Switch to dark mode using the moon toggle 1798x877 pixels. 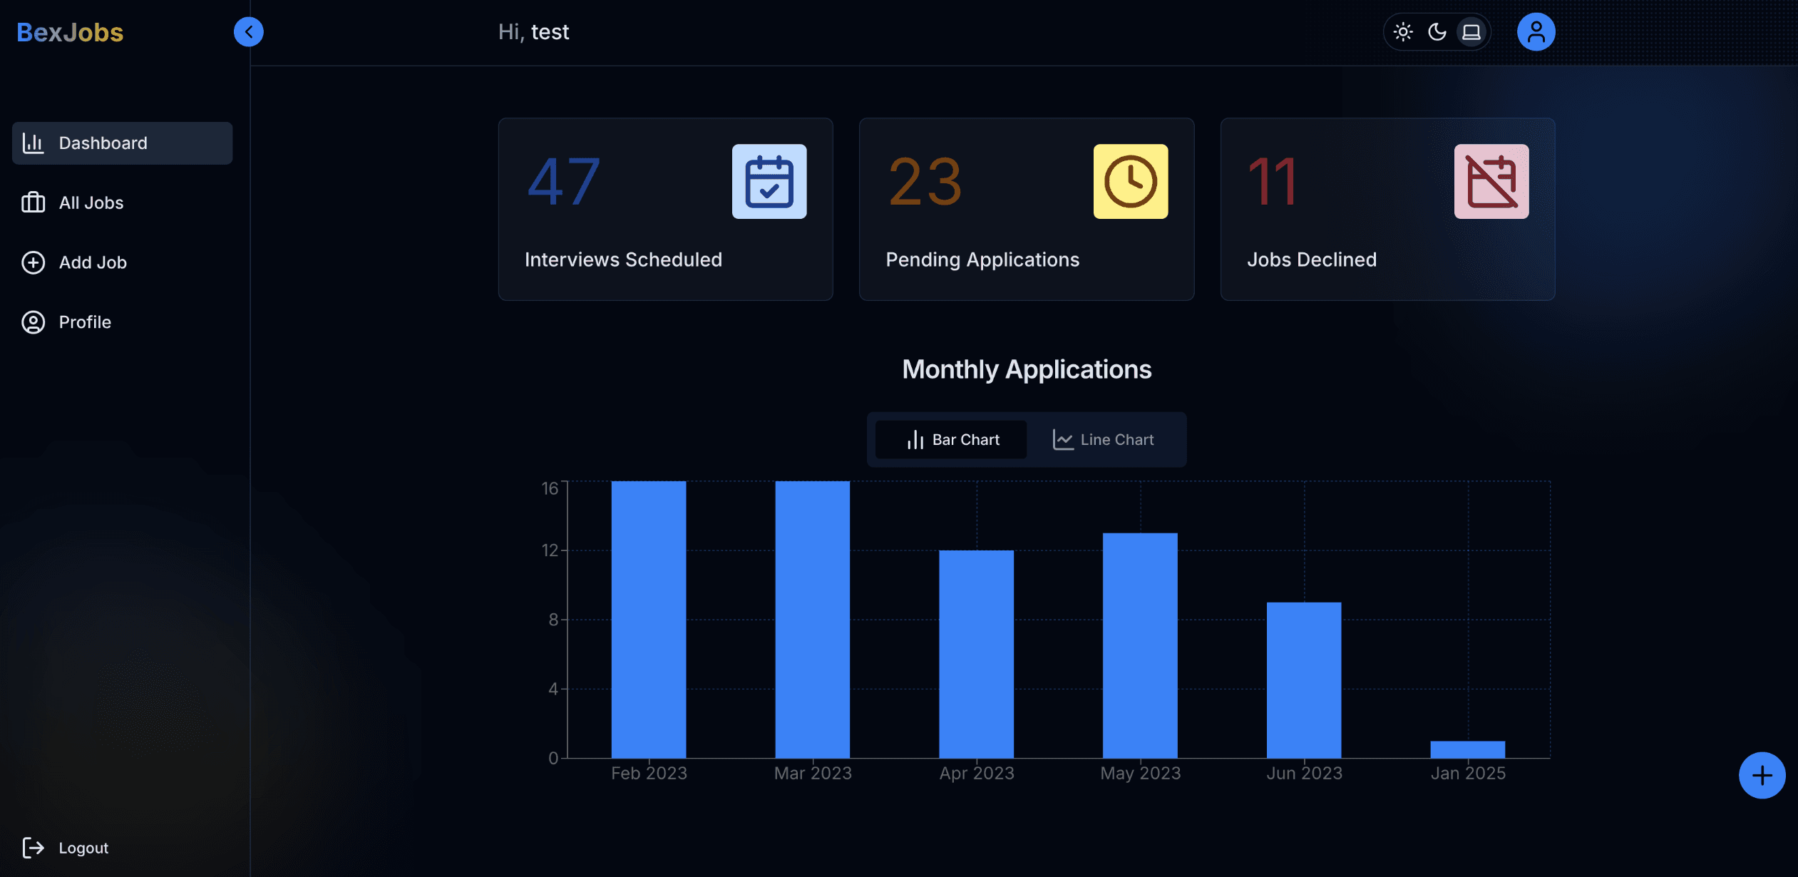click(x=1436, y=31)
